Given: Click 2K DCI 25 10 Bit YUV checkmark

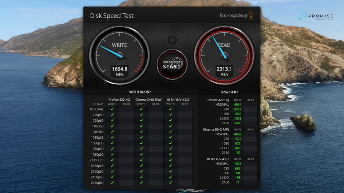Looking at the screenshot, I should [170, 160].
